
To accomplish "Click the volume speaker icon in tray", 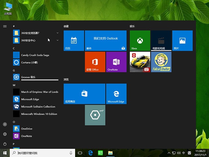I will pos(179,153).
